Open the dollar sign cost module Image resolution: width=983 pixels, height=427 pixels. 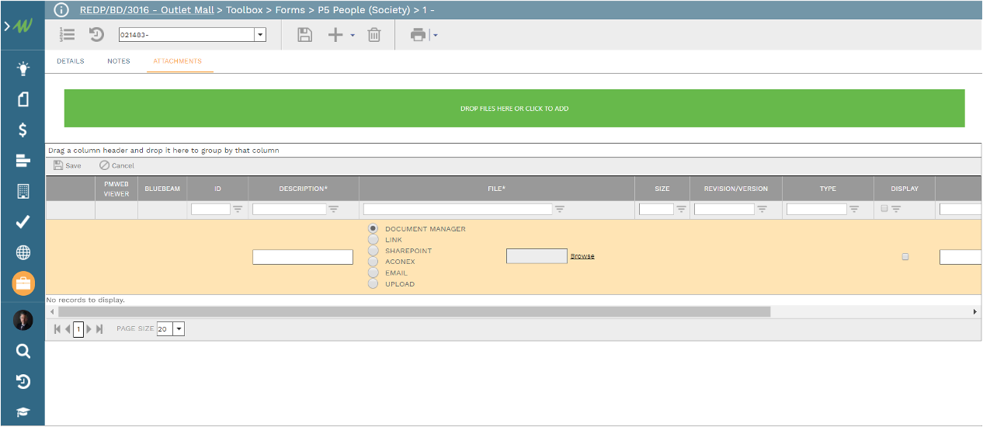23,130
